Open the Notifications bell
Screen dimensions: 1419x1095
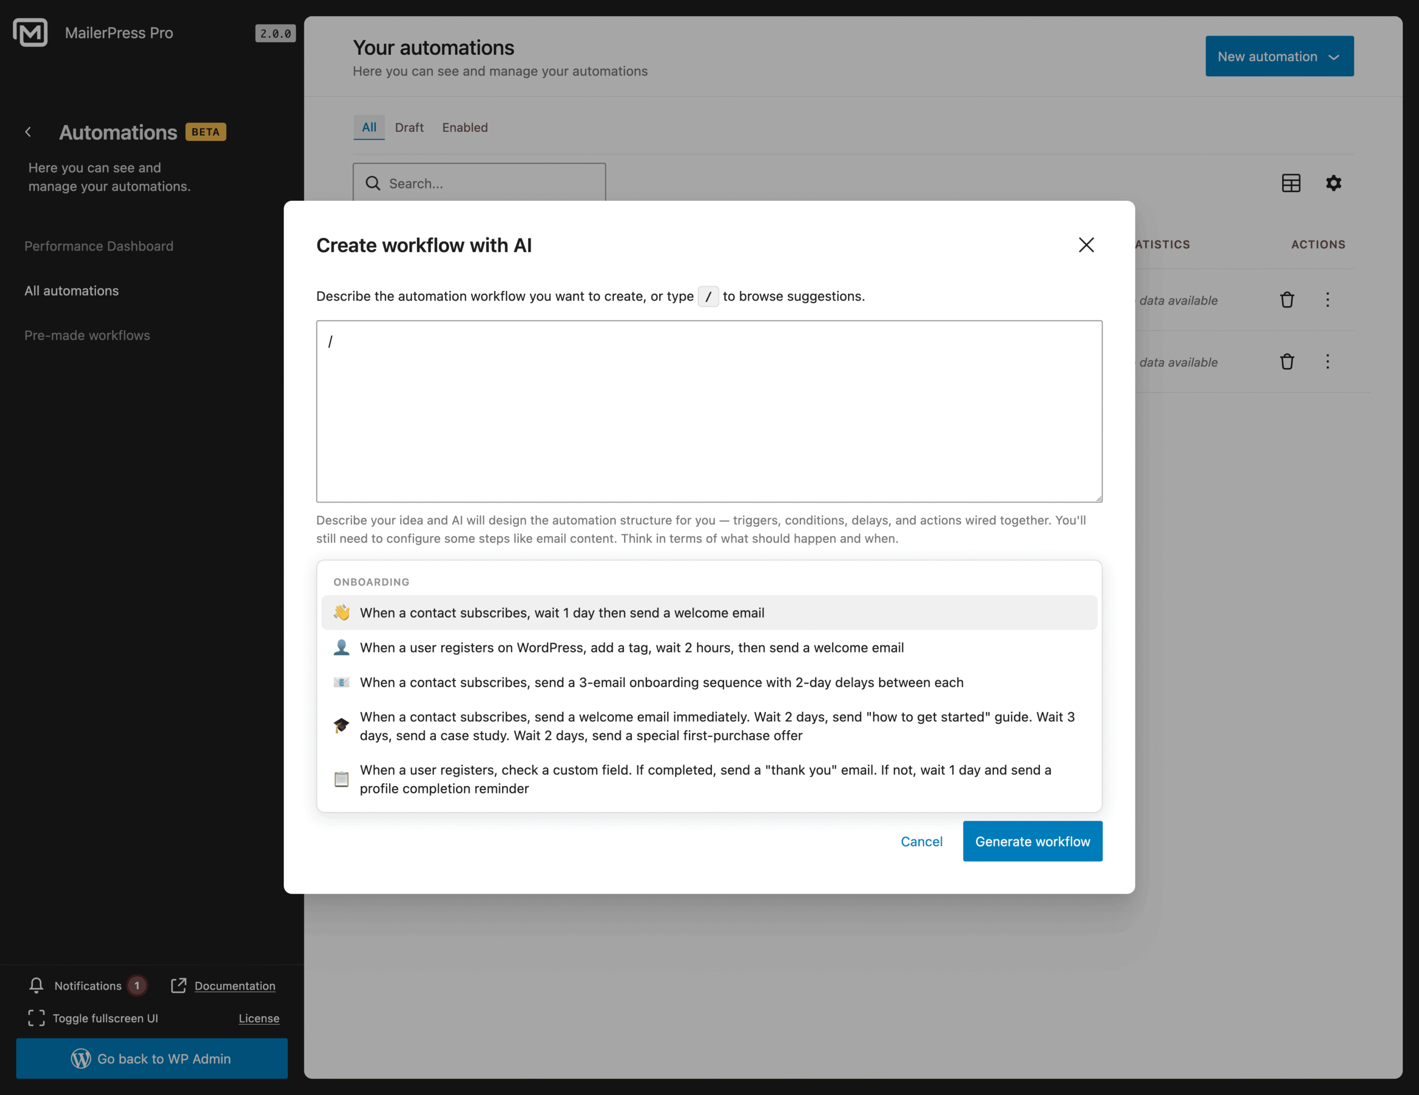coord(37,985)
